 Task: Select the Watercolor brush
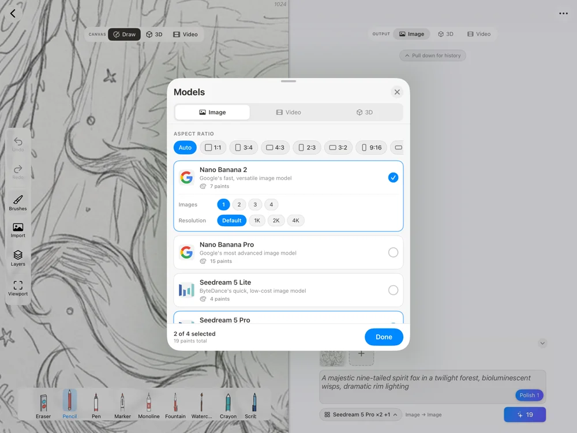click(x=201, y=405)
